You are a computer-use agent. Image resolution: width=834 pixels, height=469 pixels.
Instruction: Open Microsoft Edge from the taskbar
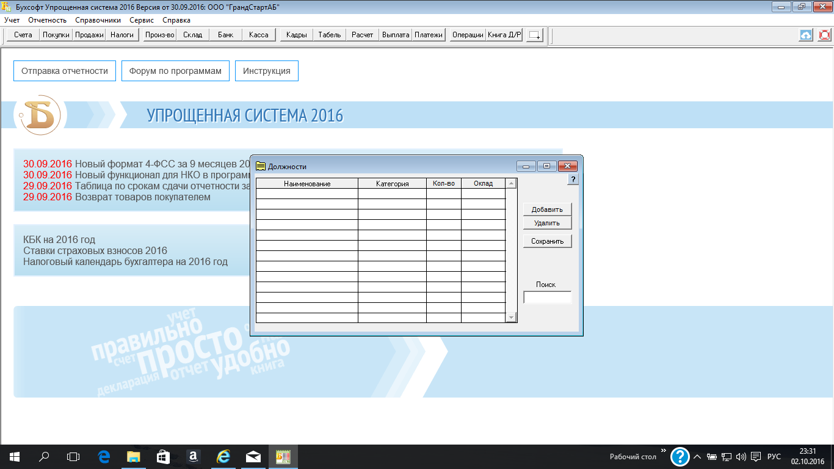104,456
